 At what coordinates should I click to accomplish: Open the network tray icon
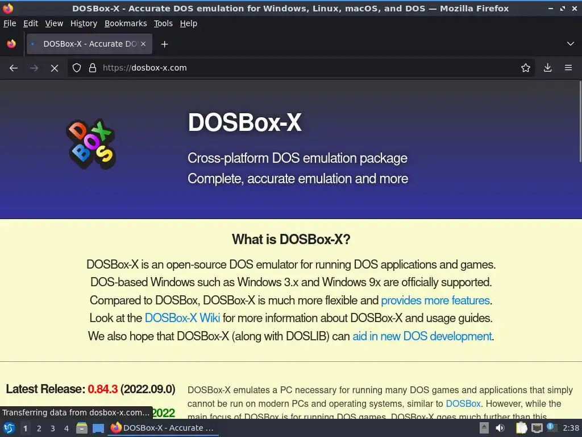point(537,428)
